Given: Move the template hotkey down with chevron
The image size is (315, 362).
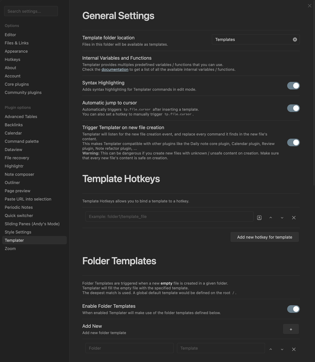Looking at the screenshot, I should coord(282,217).
